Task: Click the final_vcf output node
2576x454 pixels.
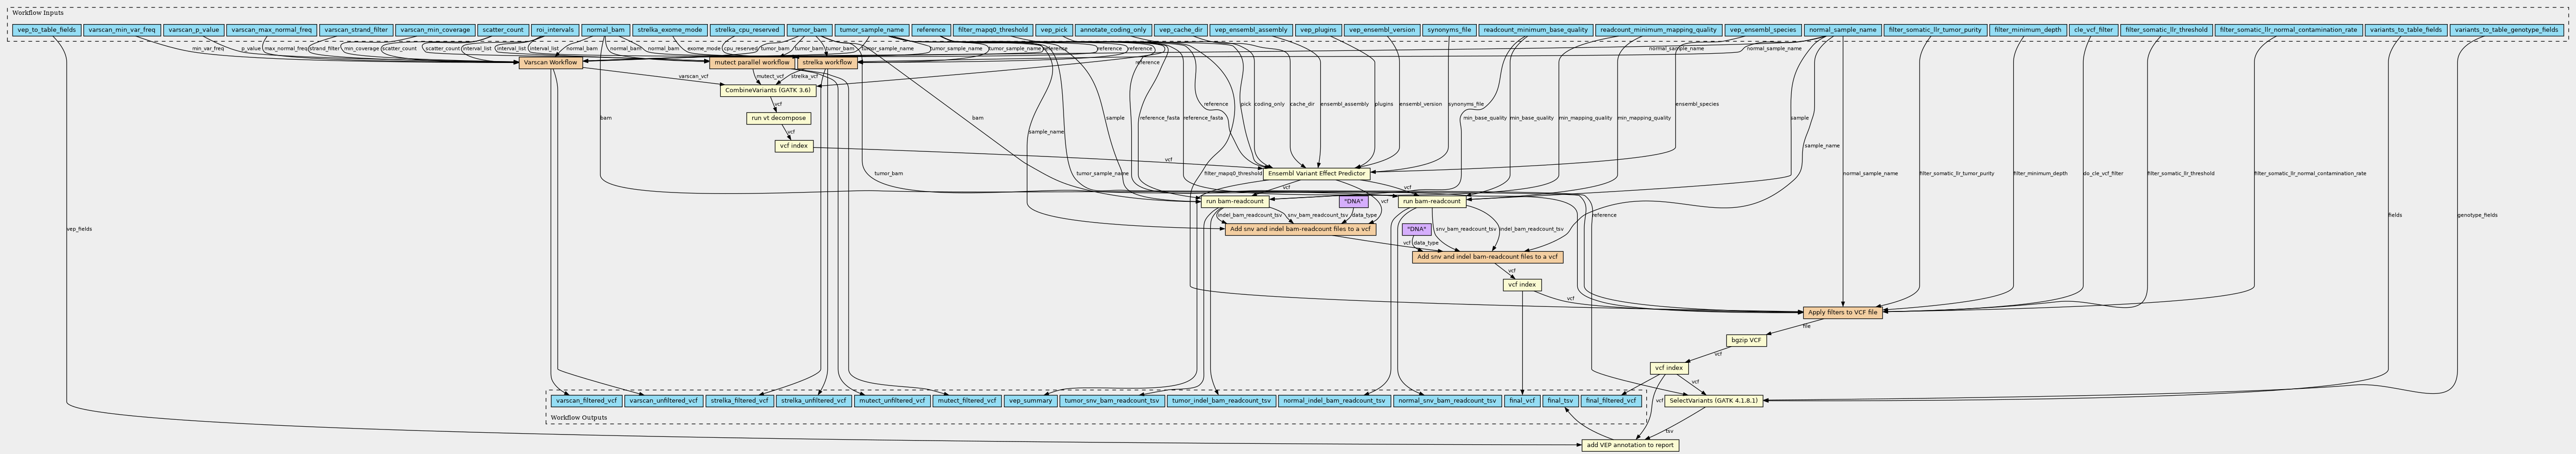Action: [x=1522, y=401]
